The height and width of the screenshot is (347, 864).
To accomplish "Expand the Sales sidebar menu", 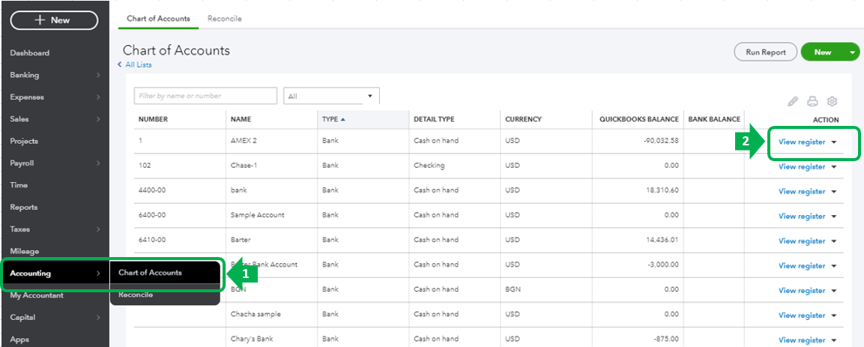I will point(55,119).
